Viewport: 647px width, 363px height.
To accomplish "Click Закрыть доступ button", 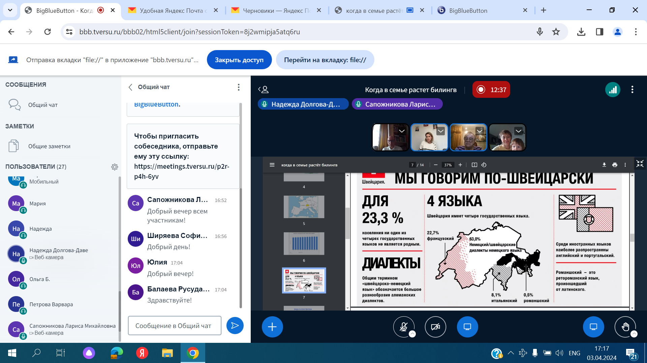I will (239, 60).
